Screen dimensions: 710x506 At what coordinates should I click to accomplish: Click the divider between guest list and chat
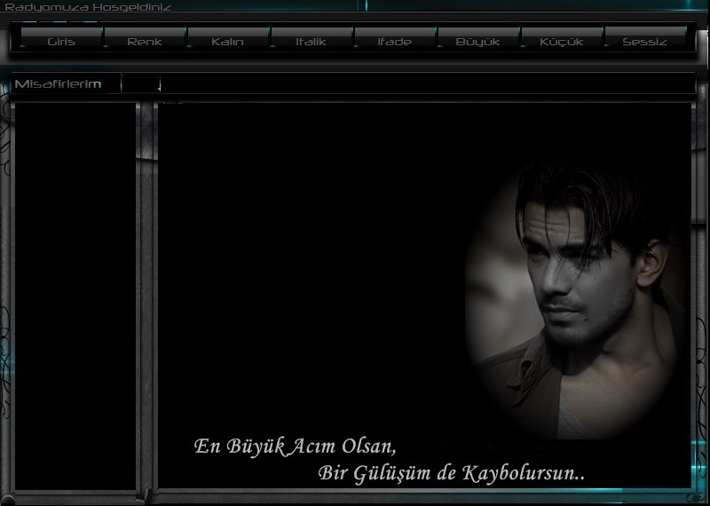point(146,293)
